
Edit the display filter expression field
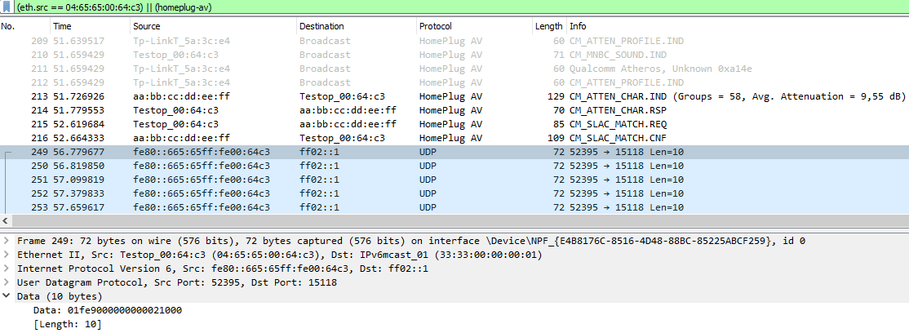tap(461, 7)
